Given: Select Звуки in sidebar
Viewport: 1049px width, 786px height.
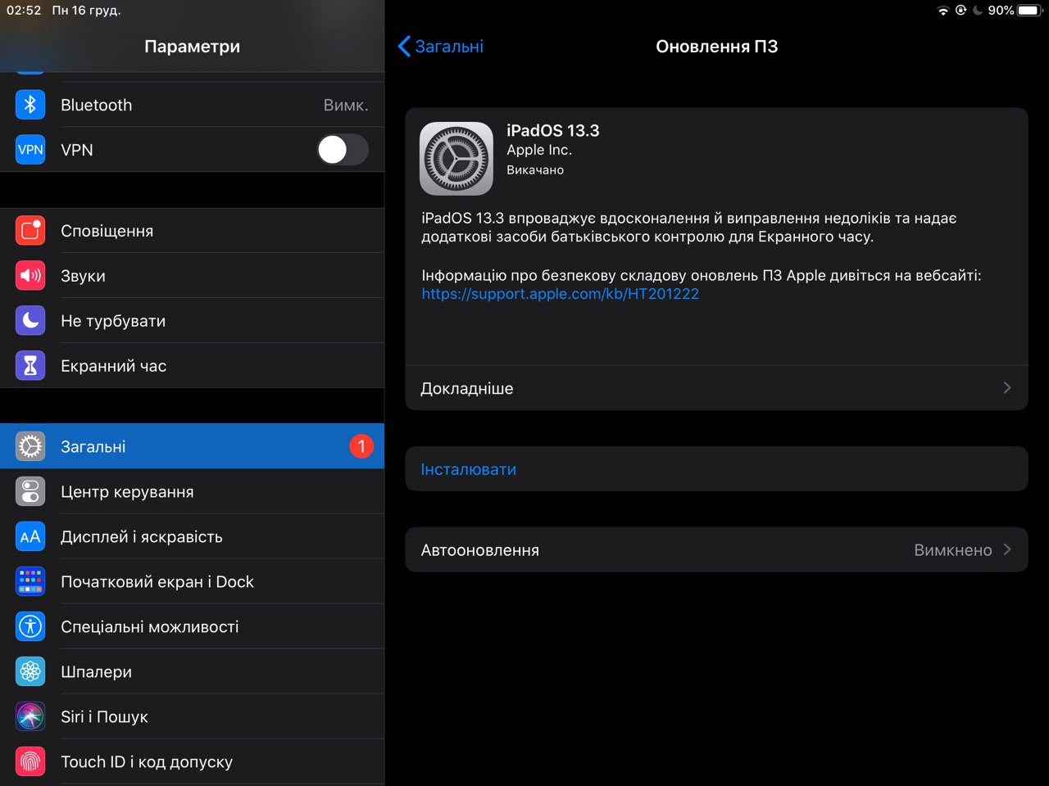Looking at the screenshot, I should pyautogui.click(x=192, y=276).
